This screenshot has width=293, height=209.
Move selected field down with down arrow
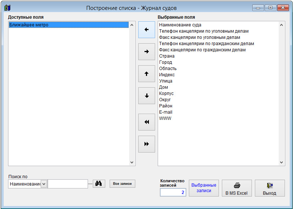[x=147, y=96]
